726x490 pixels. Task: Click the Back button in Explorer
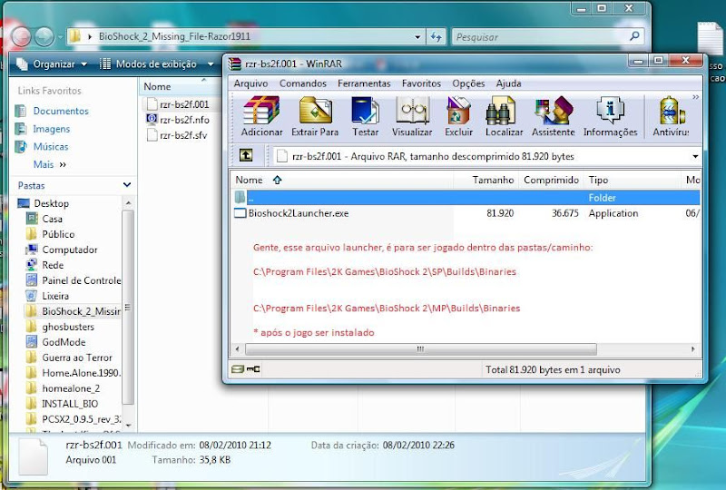[21, 36]
